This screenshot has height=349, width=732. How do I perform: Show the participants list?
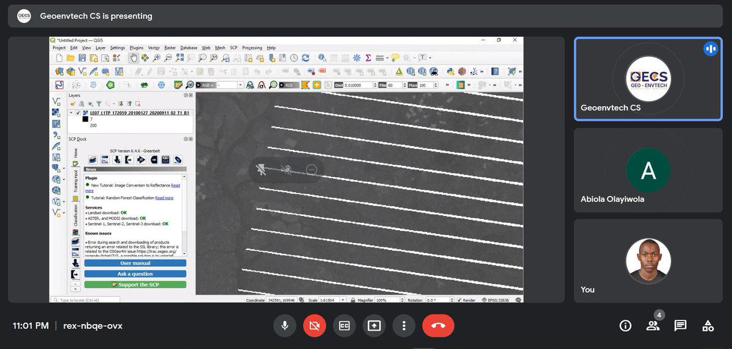653,326
